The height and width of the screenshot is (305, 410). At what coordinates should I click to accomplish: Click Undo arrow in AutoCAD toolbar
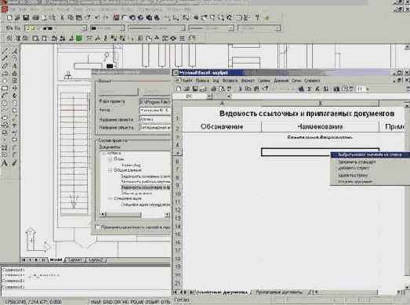pyautogui.click(x=97, y=18)
